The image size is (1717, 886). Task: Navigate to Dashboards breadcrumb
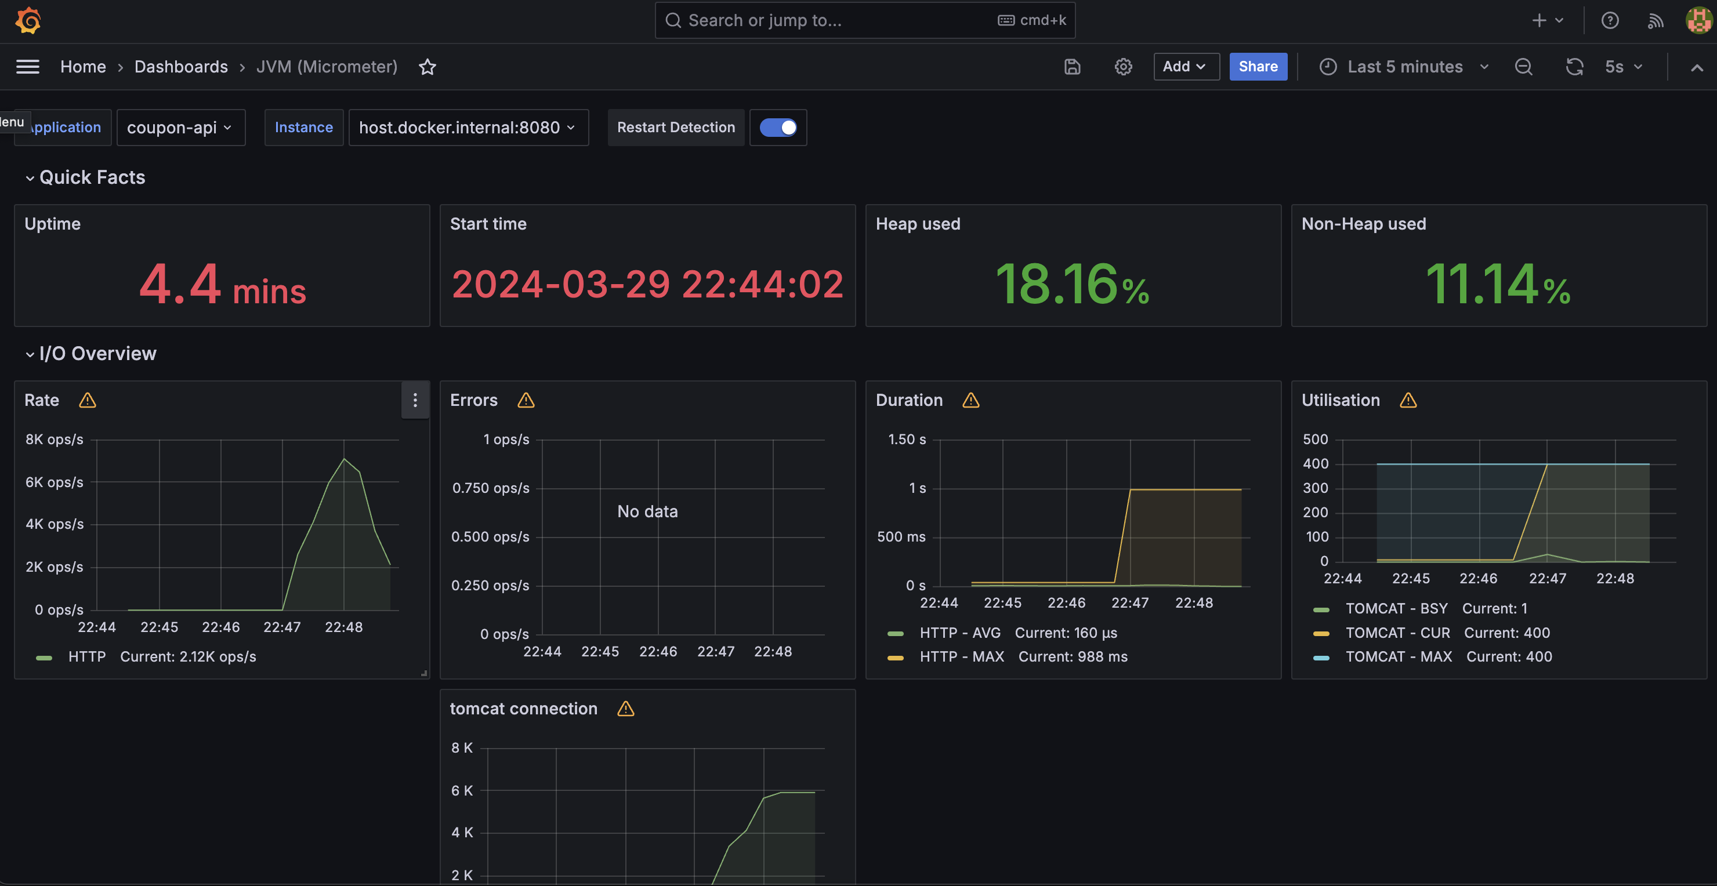click(180, 67)
